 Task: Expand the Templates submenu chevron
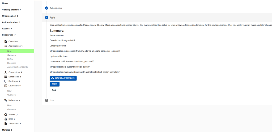coord(20,124)
